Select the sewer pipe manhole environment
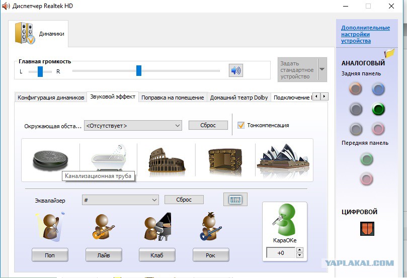The image size is (407, 278). tap(50, 158)
